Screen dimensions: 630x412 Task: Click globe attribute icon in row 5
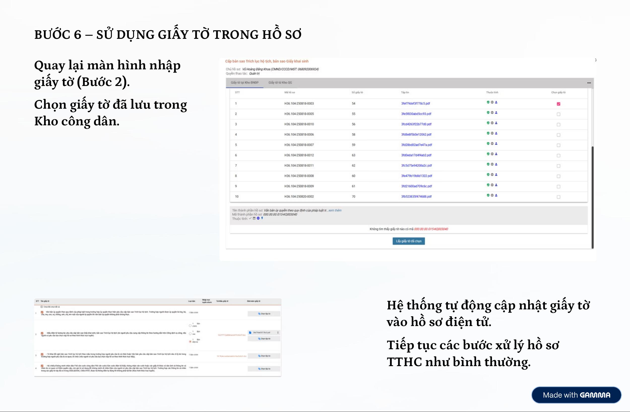click(492, 143)
